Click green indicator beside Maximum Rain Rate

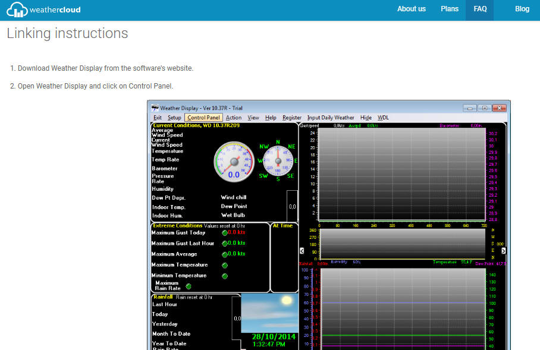click(189, 286)
